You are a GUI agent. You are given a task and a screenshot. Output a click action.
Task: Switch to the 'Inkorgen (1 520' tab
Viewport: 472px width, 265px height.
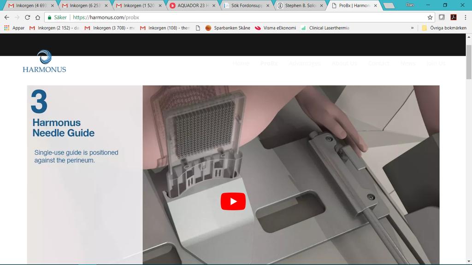pos(137,6)
